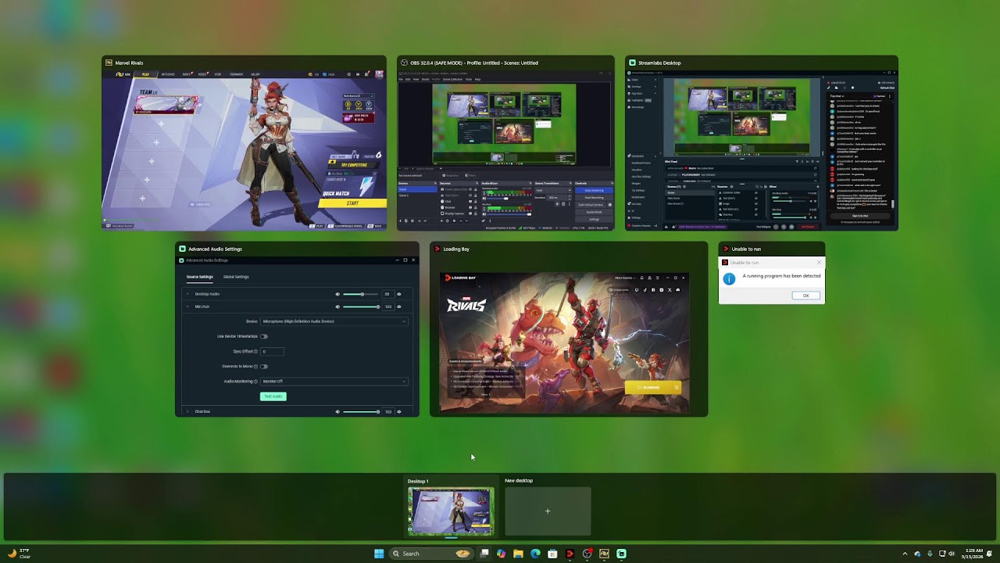Image resolution: width=1000 pixels, height=563 pixels.
Task: Click the taskbar Search box
Action: coord(432,554)
